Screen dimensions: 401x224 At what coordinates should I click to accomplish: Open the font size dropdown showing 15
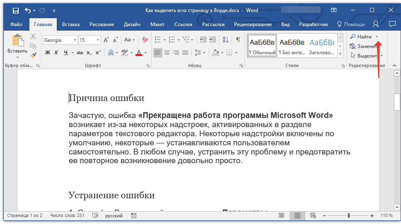pyautogui.click(x=98, y=40)
